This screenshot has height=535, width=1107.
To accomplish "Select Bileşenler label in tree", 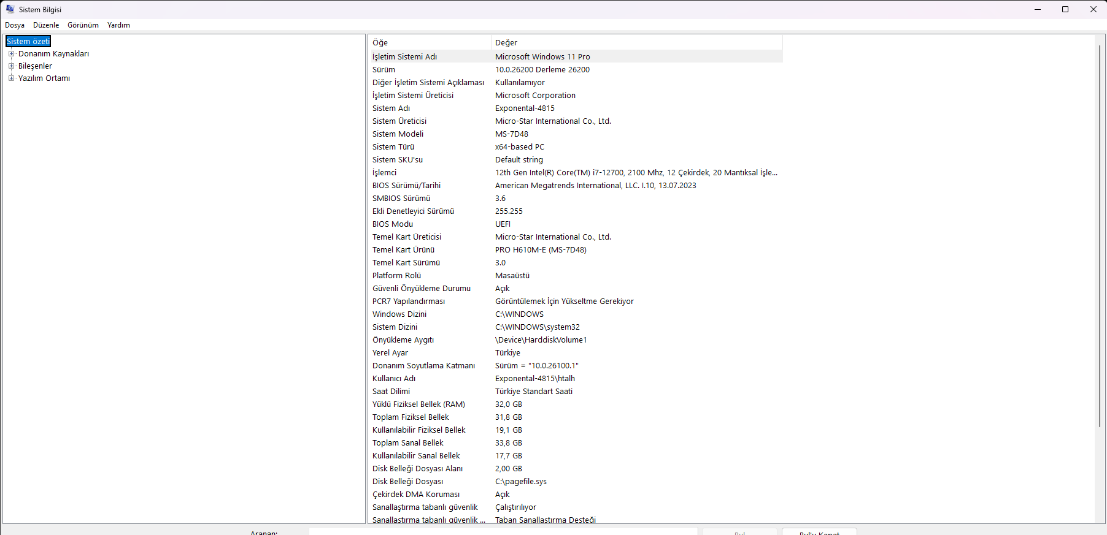I will click(35, 66).
